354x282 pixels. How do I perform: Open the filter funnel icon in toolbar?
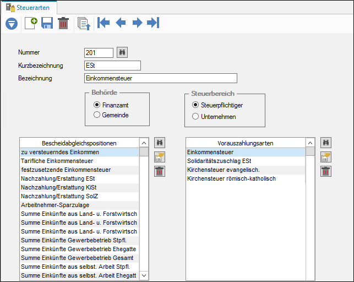click(x=12, y=23)
